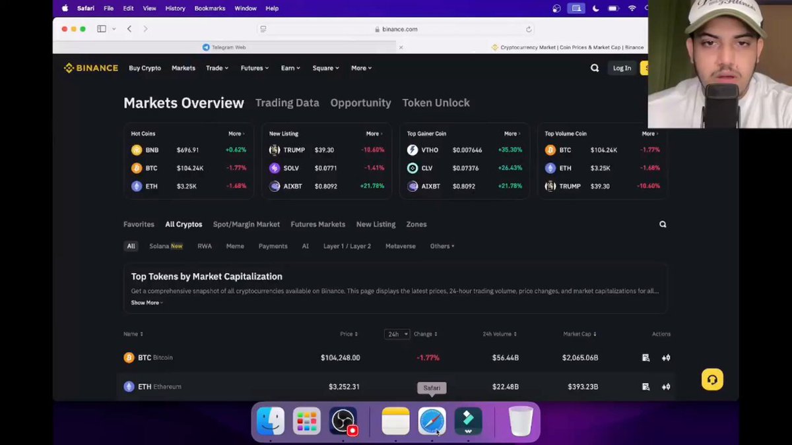Select the Zones tab
This screenshot has width=792, height=445.
pos(416,224)
